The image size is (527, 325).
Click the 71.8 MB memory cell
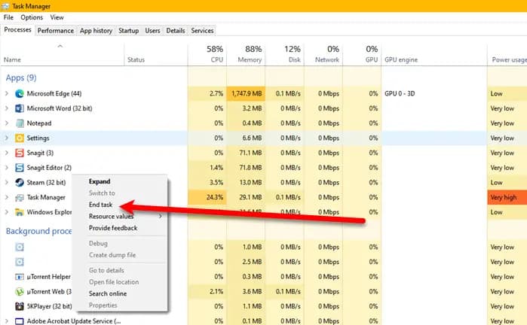pos(246,167)
